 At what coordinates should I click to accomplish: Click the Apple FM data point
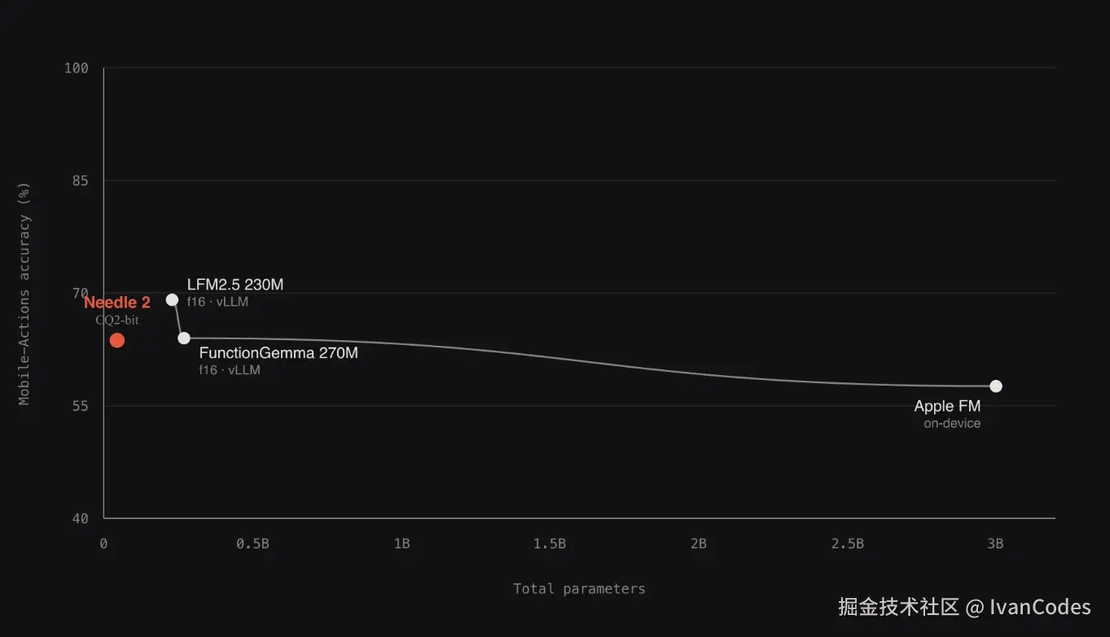(996, 386)
